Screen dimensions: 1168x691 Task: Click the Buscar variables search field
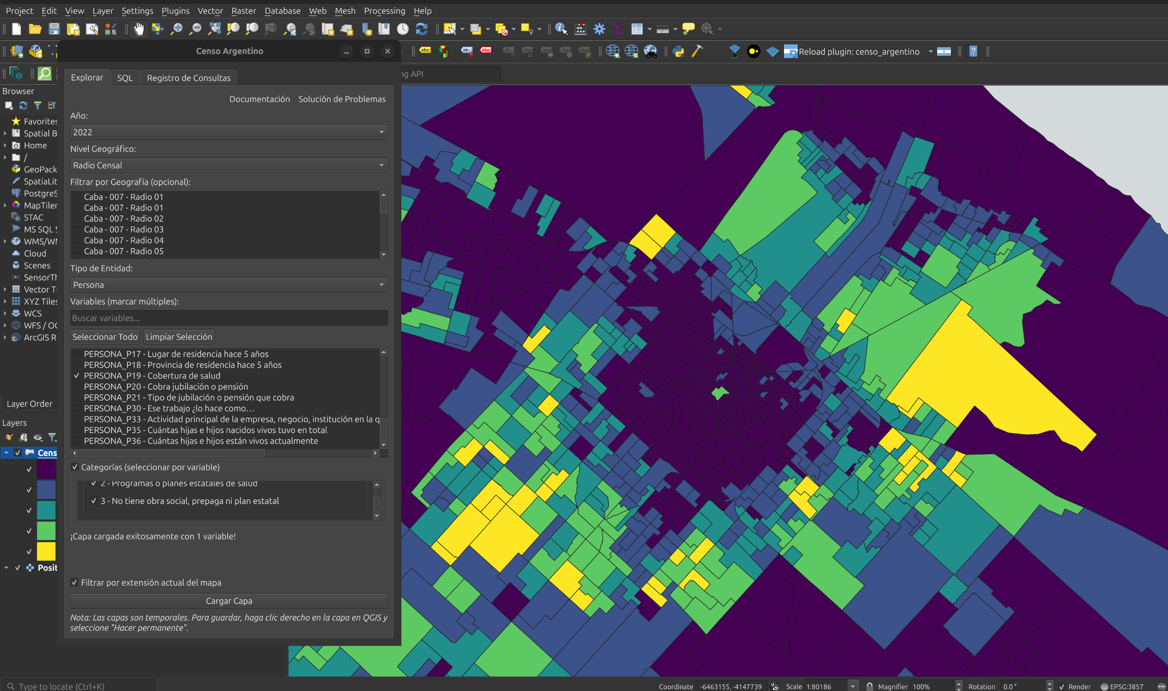[229, 317]
